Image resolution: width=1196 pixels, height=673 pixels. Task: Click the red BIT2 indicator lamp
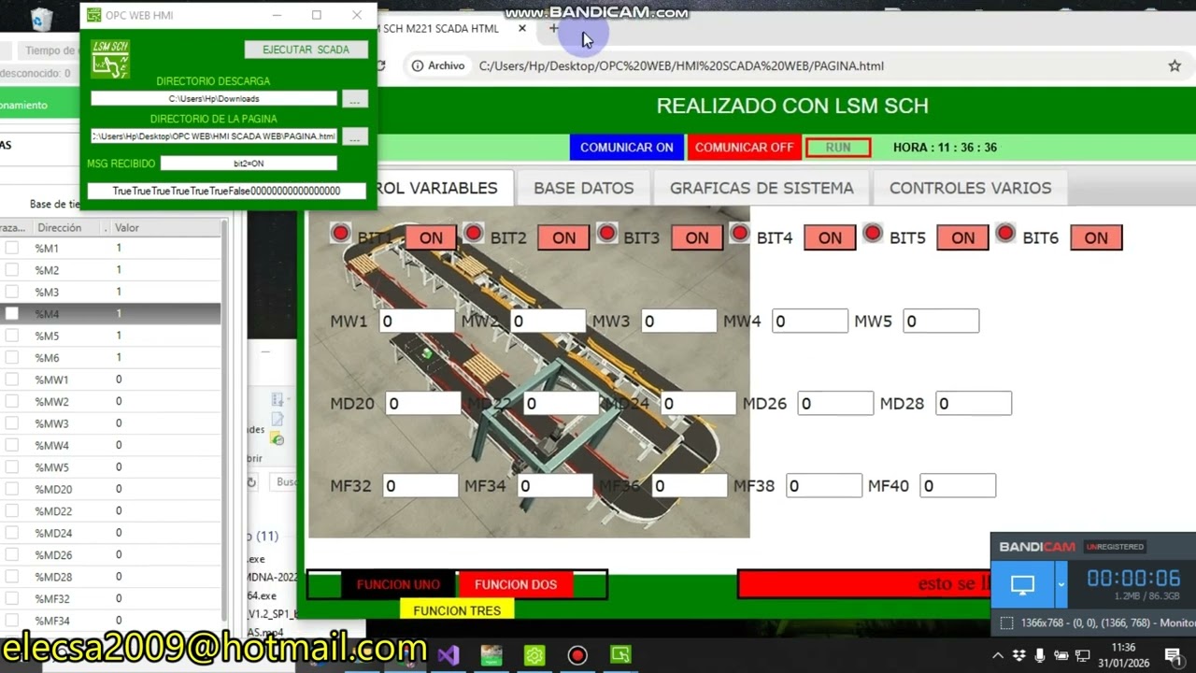474,233
